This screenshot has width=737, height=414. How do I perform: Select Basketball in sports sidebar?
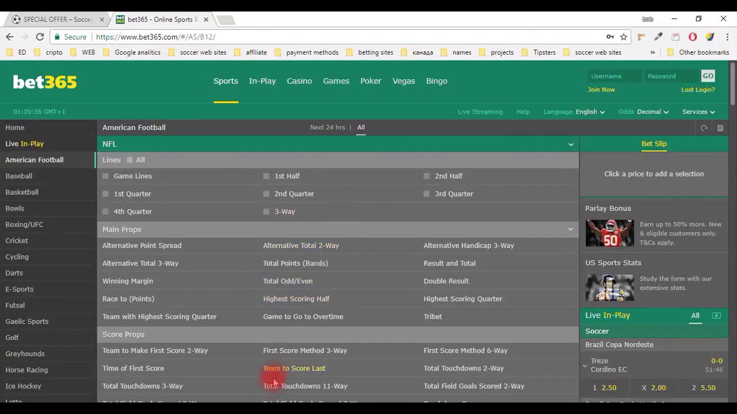click(22, 192)
